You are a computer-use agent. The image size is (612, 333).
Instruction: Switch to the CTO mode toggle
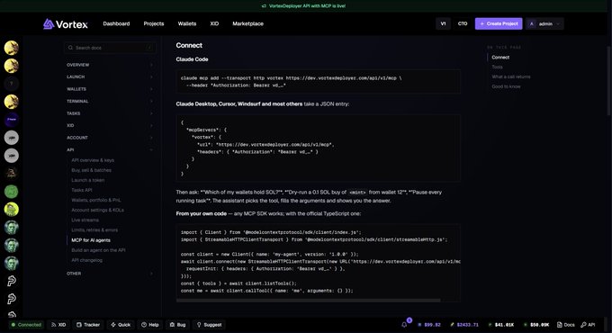tap(463, 23)
